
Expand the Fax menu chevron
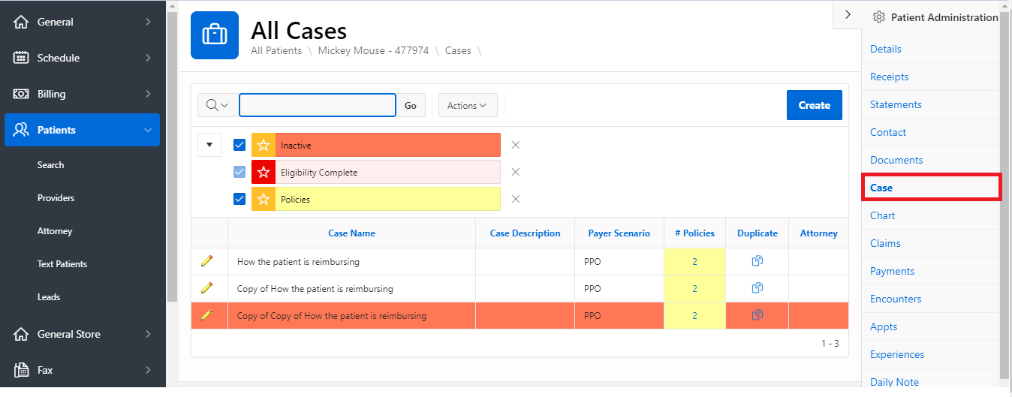pyautogui.click(x=148, y=370)
